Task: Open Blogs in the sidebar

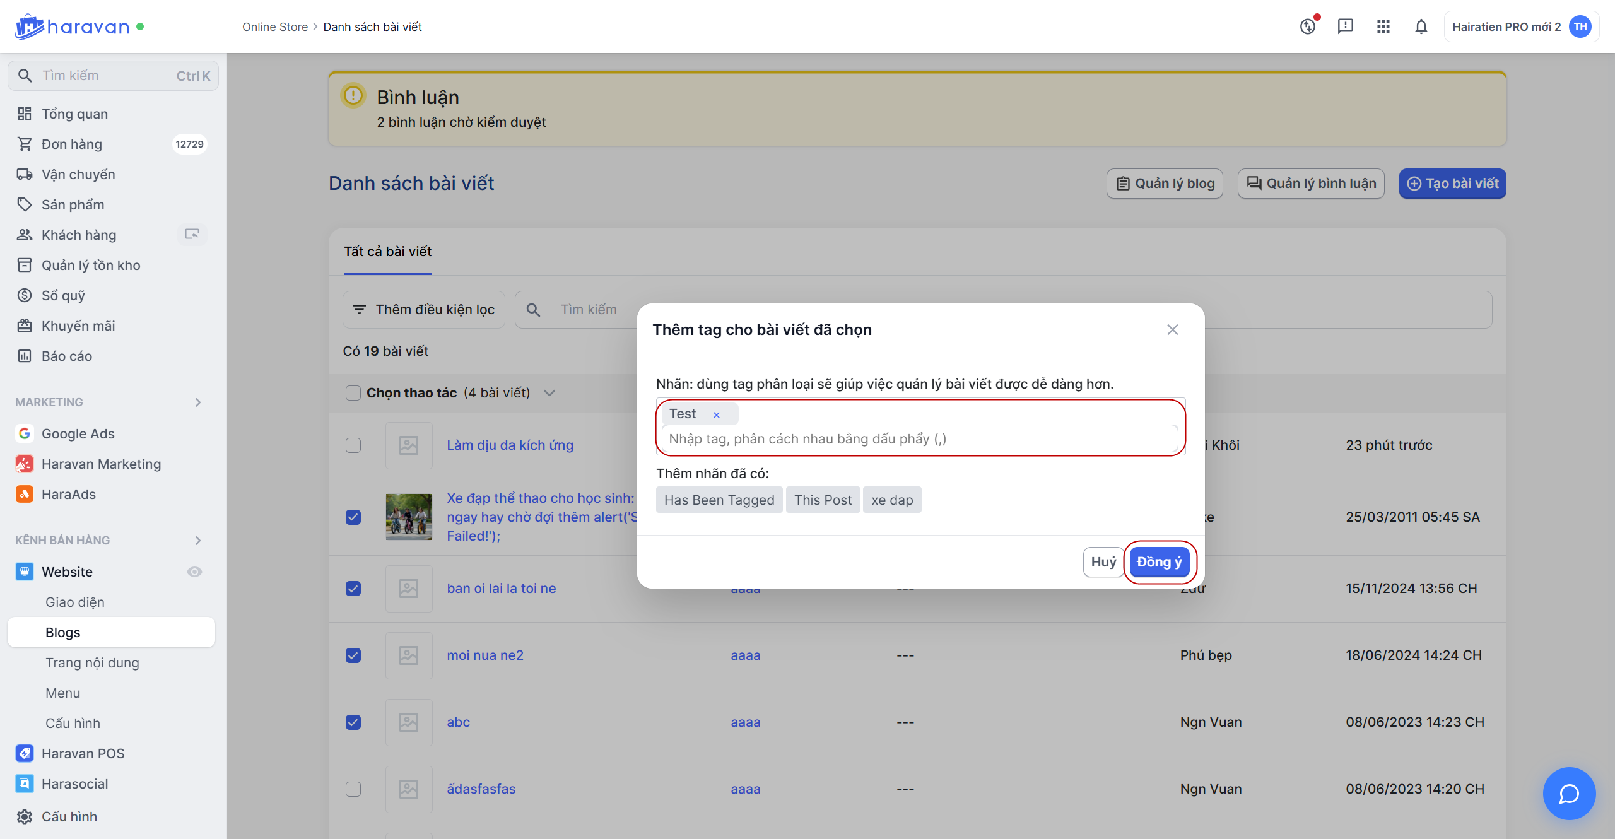Action: pos(63,632)
